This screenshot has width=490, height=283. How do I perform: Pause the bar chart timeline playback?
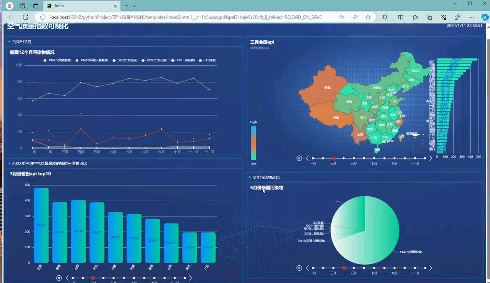pyautogui.click(x=59, y=278)
